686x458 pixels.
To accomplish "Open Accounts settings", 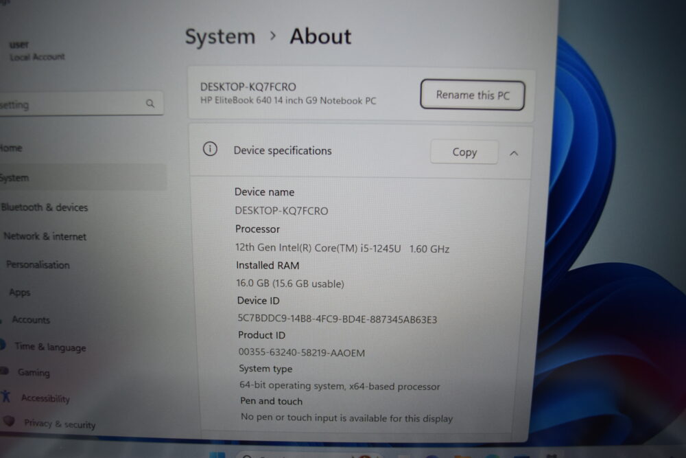I will pyautogui.click(x=31, y=319).
